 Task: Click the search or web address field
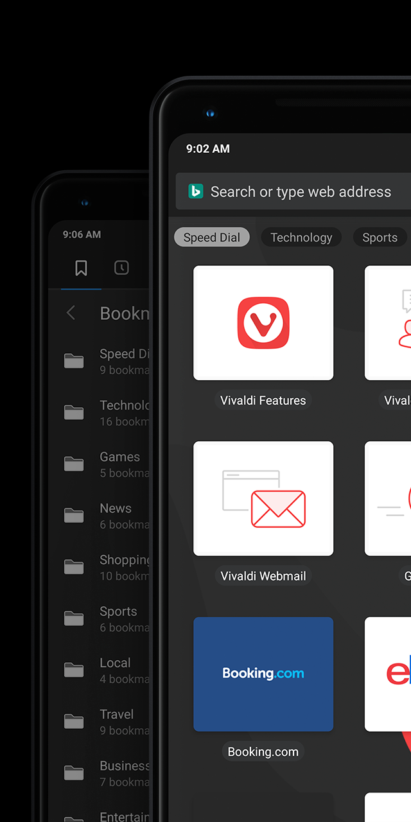click(301, 191)
